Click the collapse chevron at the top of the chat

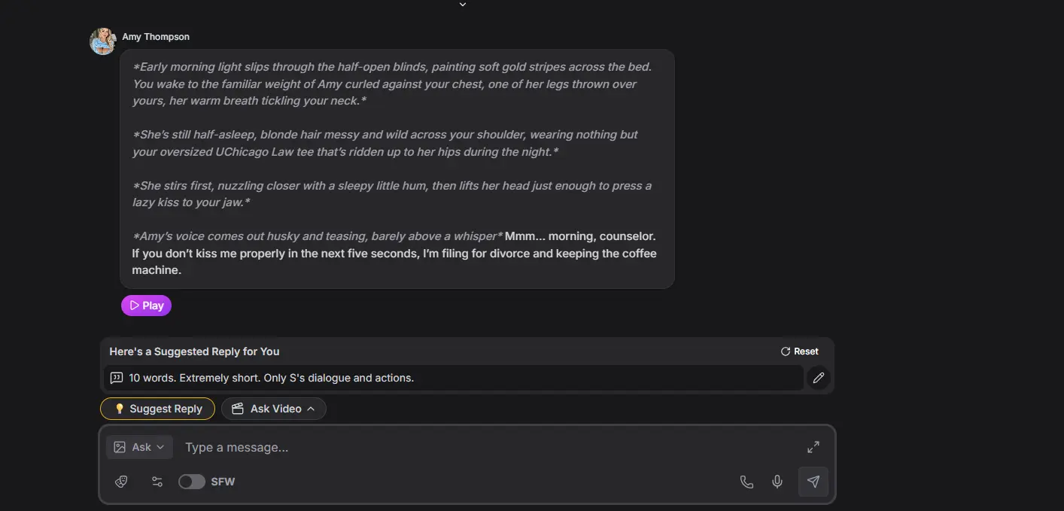coord(463,5)
